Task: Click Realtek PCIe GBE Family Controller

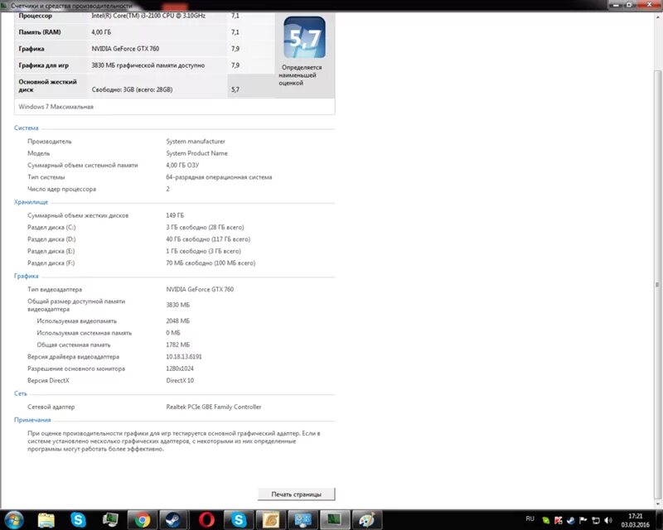Action: pos(214,407)
